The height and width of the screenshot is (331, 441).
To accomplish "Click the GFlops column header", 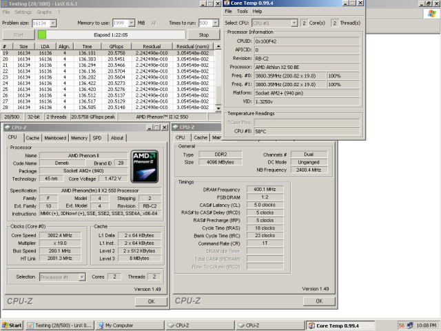I will point(117,46).
